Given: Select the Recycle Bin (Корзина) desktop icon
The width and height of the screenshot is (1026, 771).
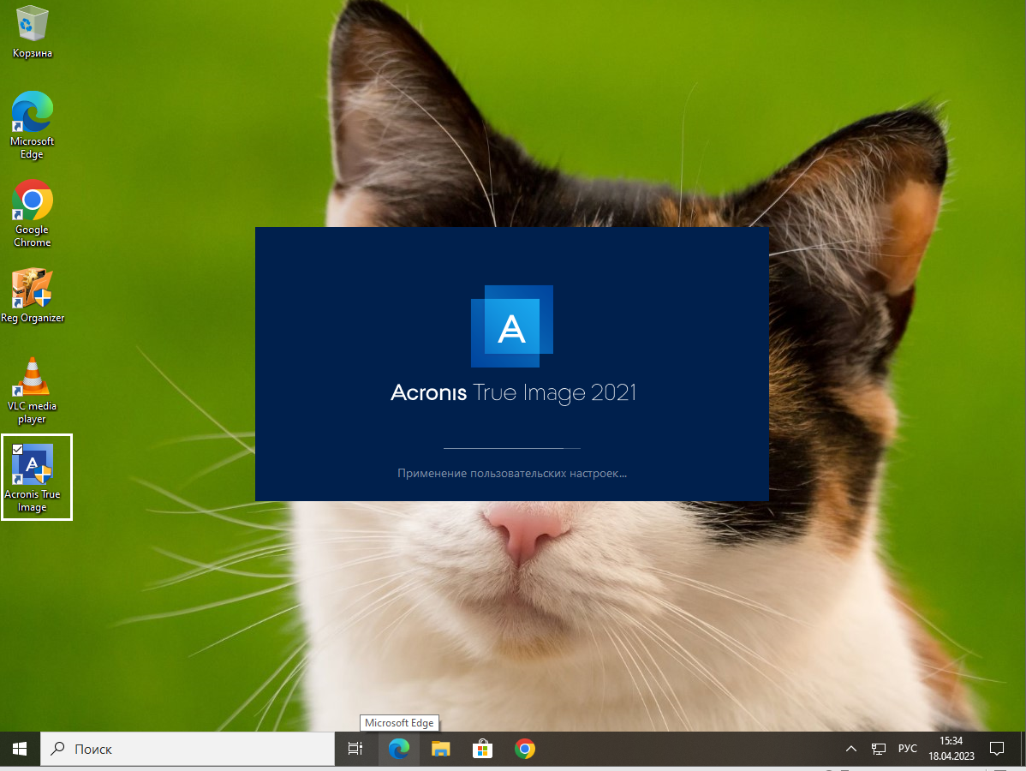Looking at the screenshot, I should click(x=32, y=32).
